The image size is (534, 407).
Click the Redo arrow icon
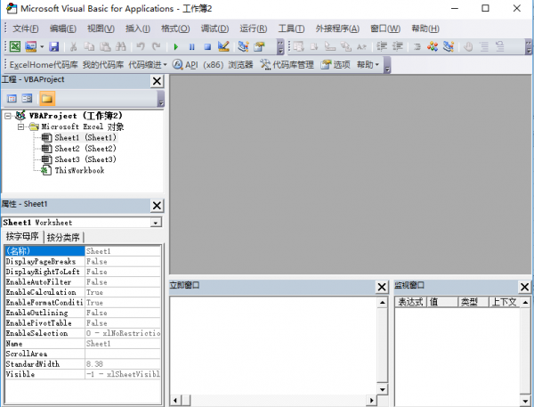pyautogui.click(x=156, y=46)
